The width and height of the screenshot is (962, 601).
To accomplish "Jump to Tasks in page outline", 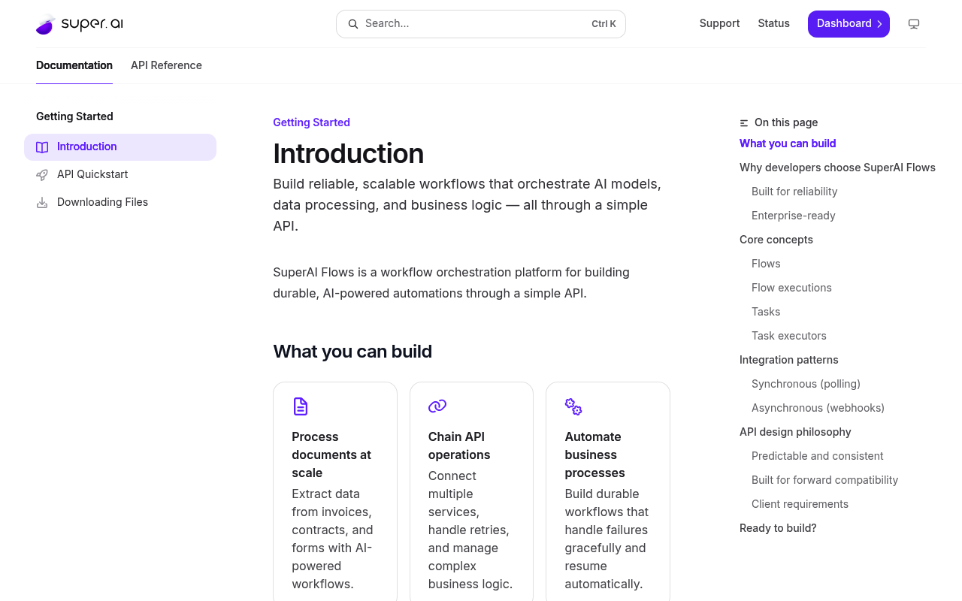I will coord(766,312).
